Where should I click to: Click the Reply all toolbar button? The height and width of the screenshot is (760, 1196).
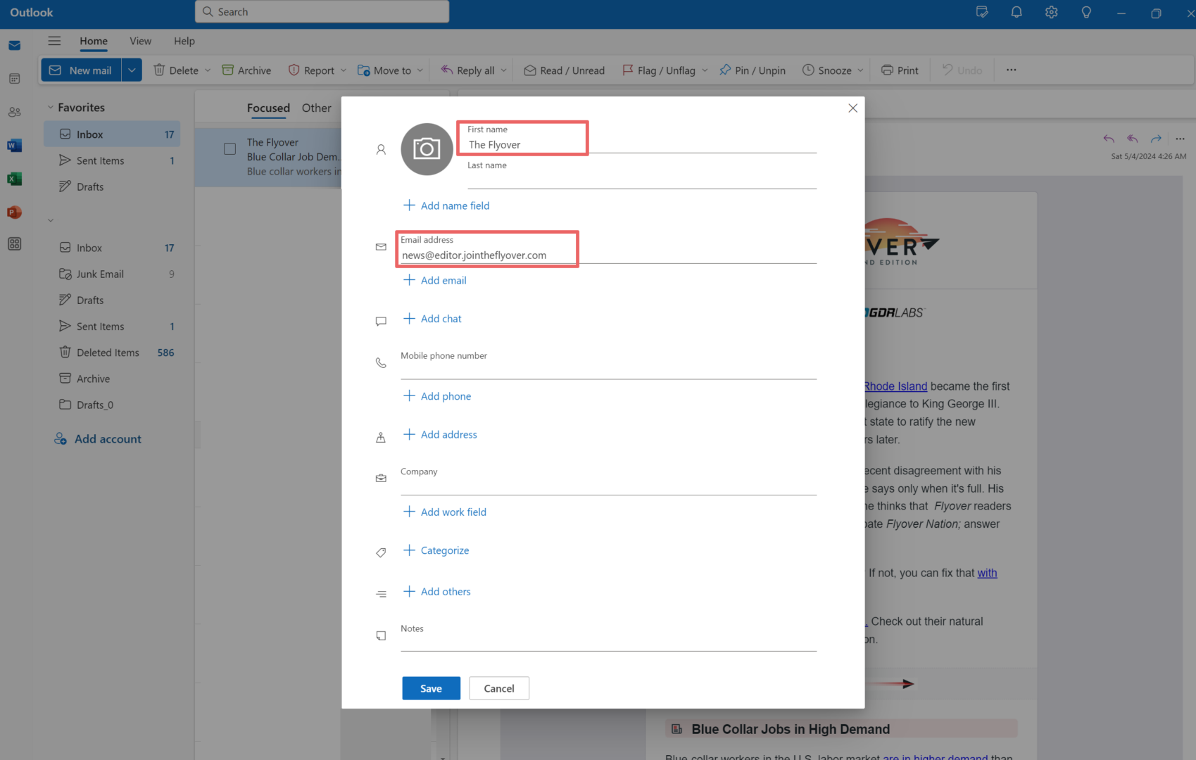click(x=468, y=70)
